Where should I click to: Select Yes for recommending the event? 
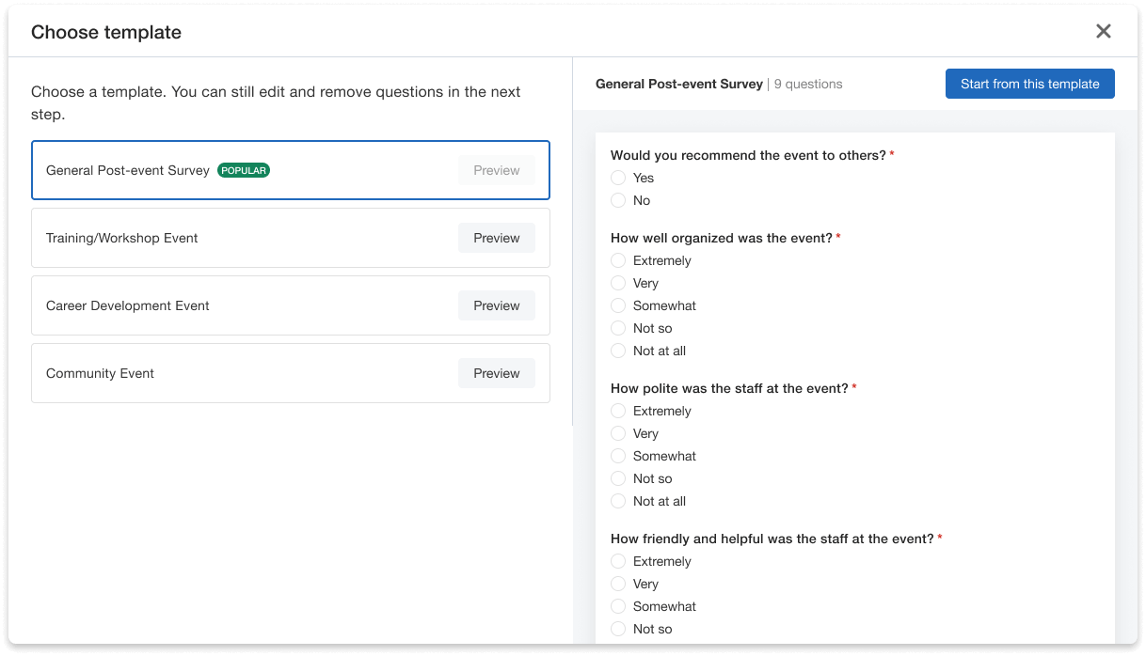click(x=618, y=178)
